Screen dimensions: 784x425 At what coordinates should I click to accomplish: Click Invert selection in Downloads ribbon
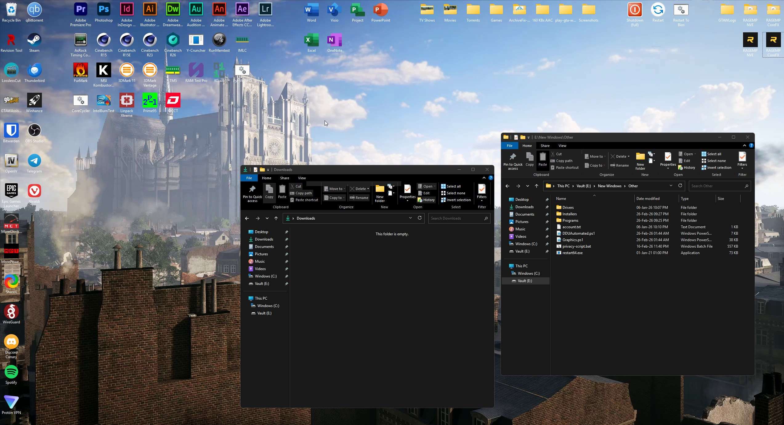tap(456, 200)
